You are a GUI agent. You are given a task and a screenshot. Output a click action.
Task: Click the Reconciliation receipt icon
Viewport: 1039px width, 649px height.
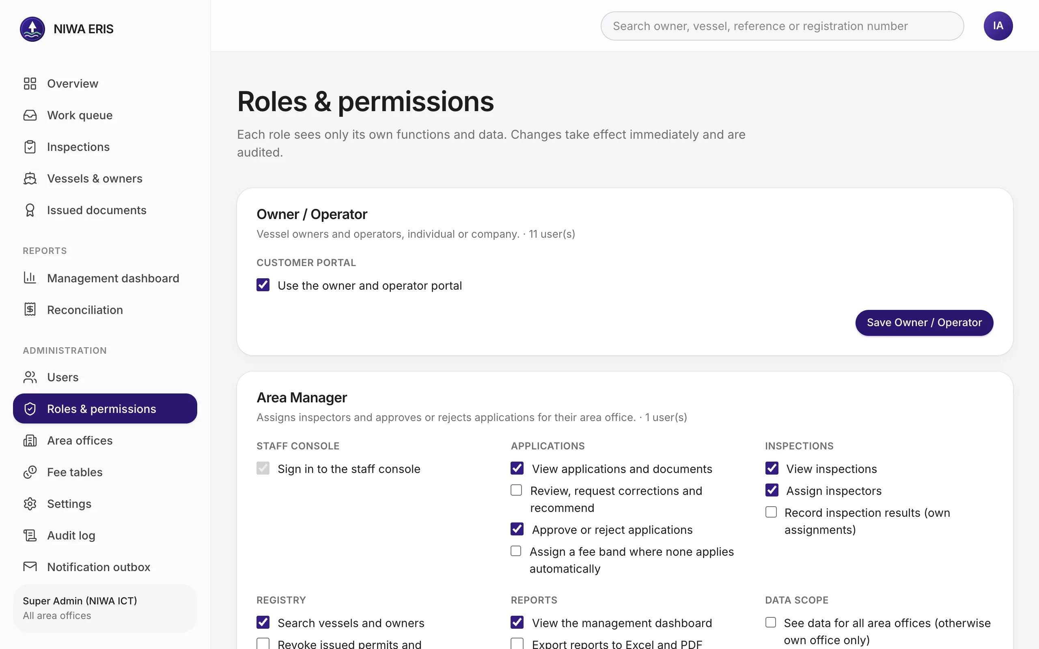click(30, 309)
